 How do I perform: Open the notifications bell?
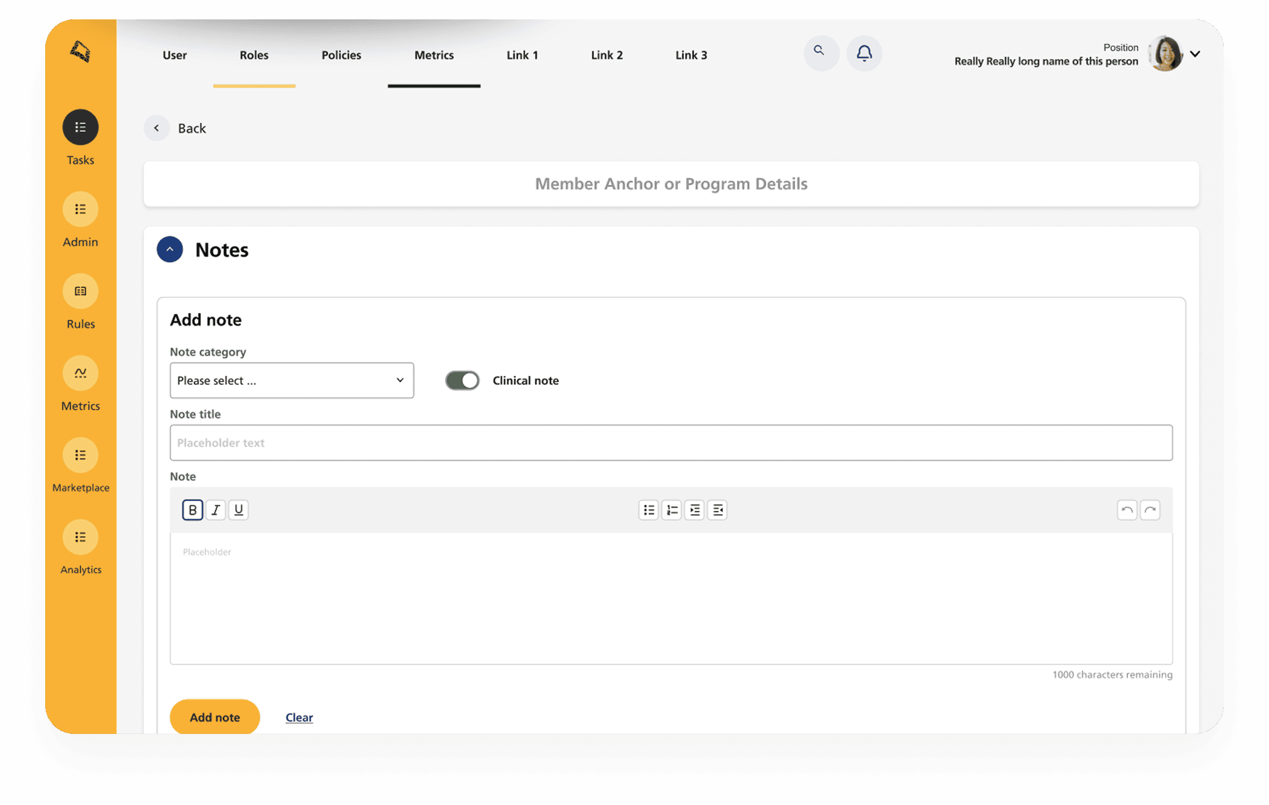864,53
